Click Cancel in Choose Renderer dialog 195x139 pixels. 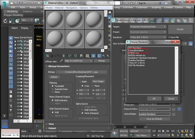click(x=171, y=99)
